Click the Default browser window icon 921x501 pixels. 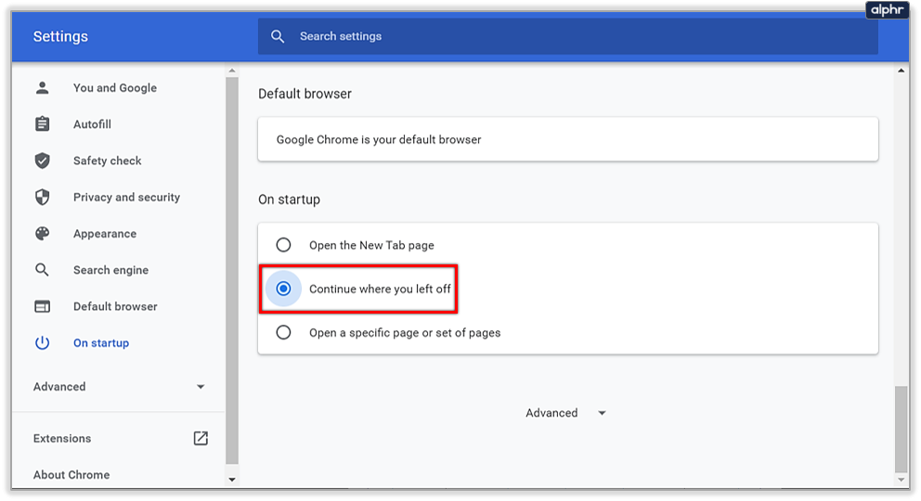42,306
